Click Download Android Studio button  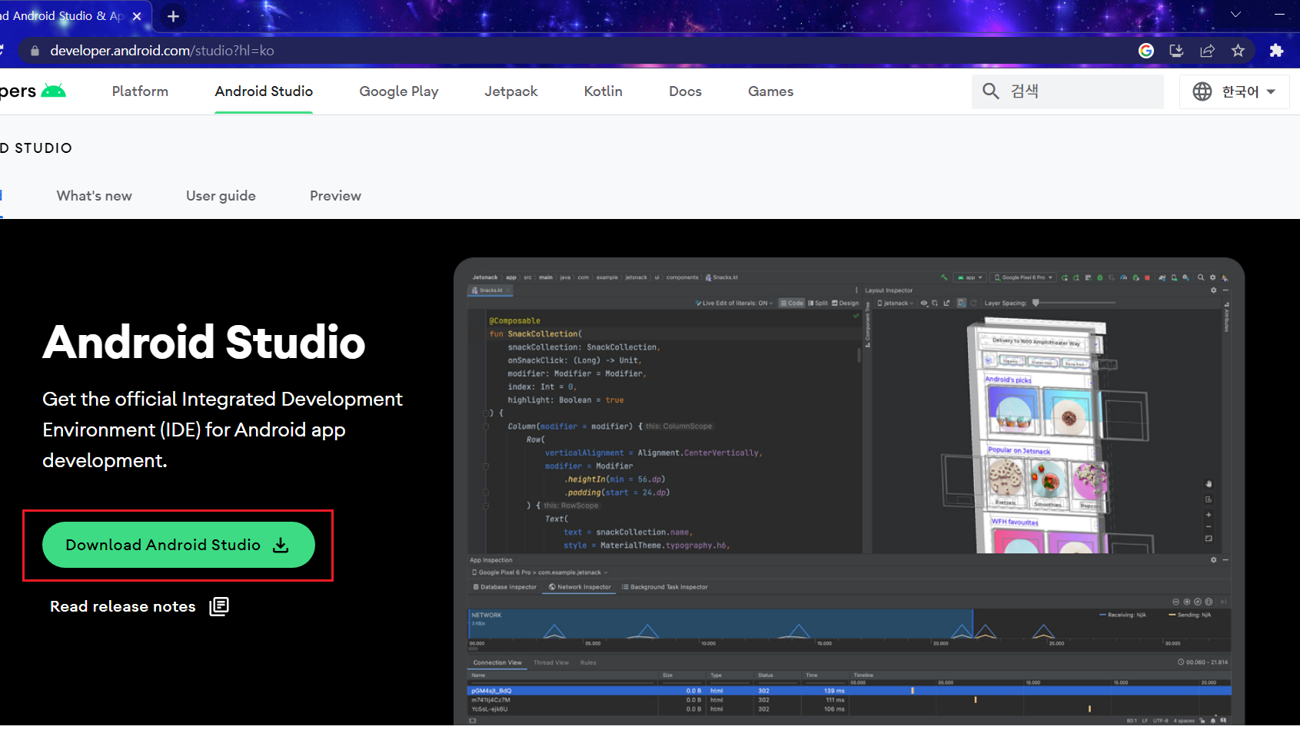[x=178, y=545]
